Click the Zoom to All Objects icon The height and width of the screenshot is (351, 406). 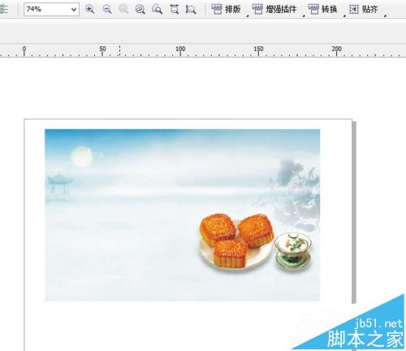click(140, 10)
